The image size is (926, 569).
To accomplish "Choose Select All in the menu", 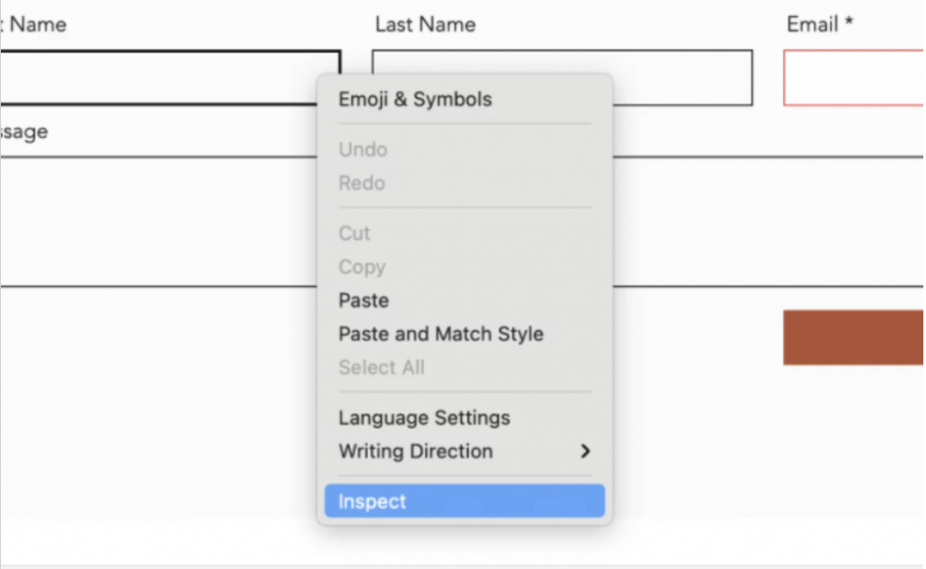I will pyautogui.click(x=382, y=368).
